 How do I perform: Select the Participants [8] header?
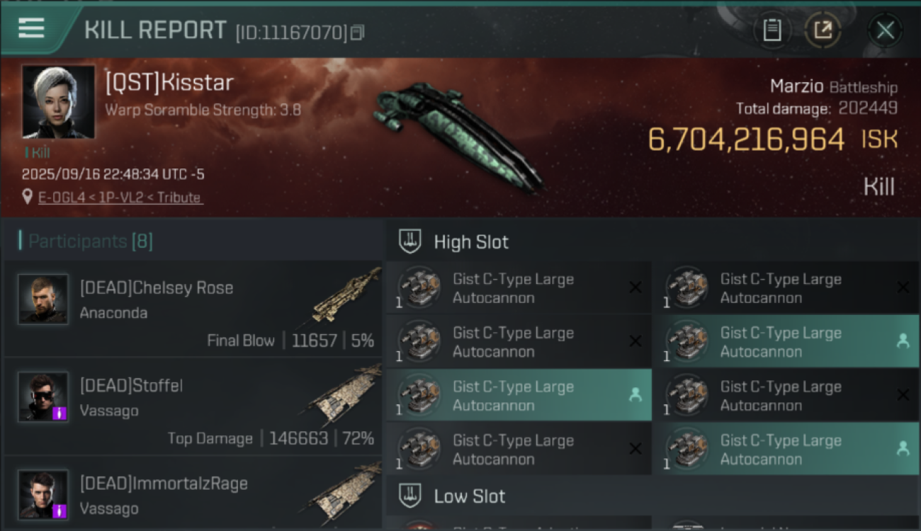pos(90,241)
